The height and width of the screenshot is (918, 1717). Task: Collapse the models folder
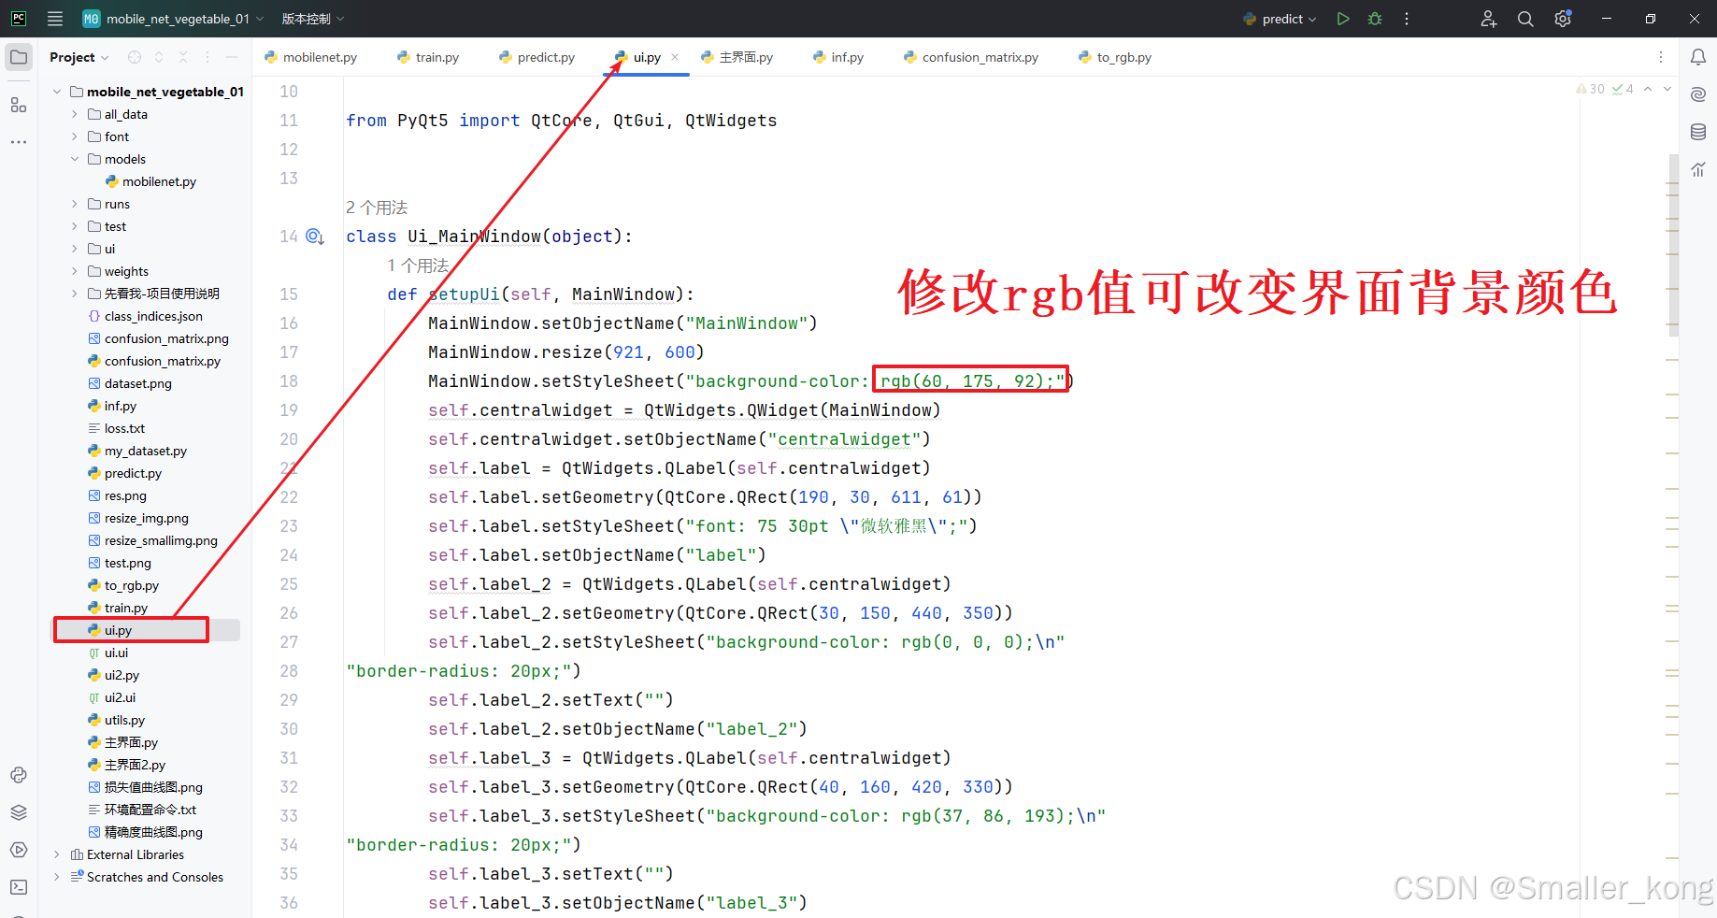point(75,159)
